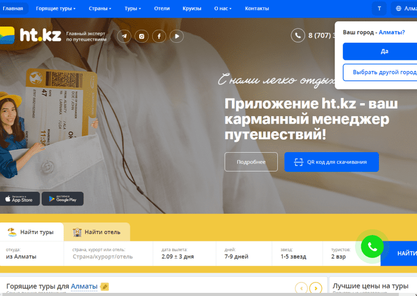Viewport: 417px width, 296px height.
Task: Open departure city field из Алматы
Action: point(32,253)
